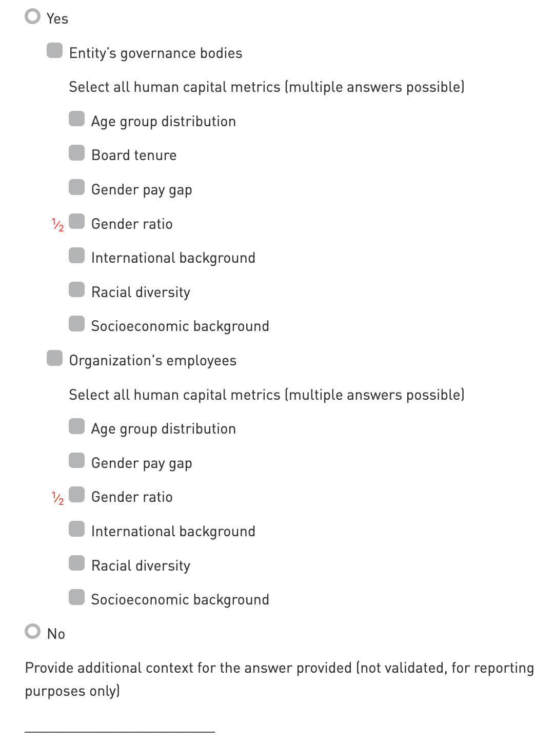Check the Organization's employees checkbox
This screenshot has width=555, height=742.
point(54,358)
